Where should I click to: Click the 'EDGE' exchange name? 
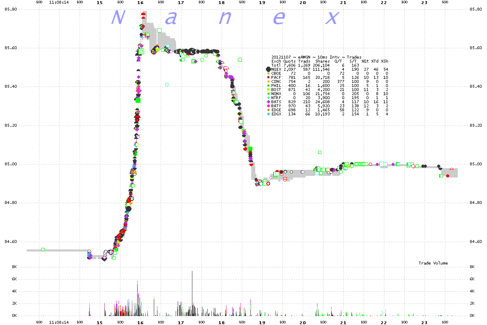[x=276, y=110]
